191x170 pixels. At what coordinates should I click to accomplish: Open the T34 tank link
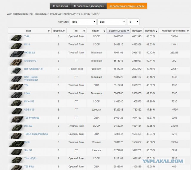click(x=26, y=85)
